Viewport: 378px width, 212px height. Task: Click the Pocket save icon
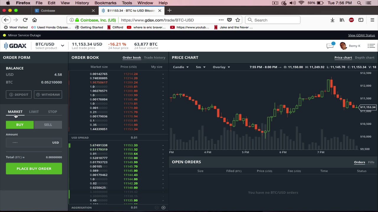pos(229,20)
